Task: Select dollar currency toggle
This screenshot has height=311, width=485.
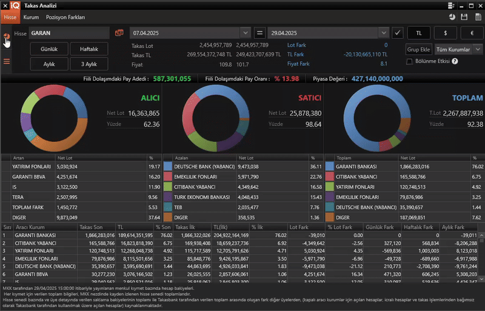Action: (446, 33)
